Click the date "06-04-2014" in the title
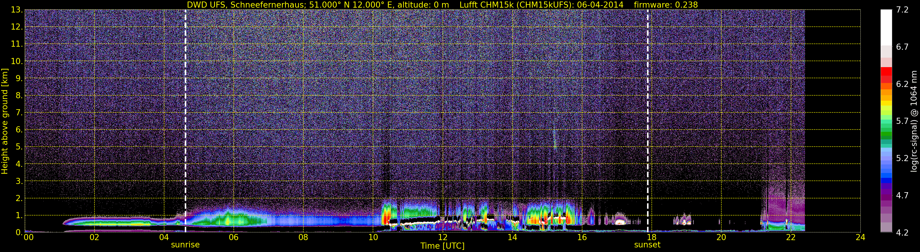This screenshot has width=920, height=252. tap(600, 5)
